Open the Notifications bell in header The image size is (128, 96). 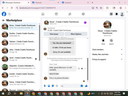(117, 14)
